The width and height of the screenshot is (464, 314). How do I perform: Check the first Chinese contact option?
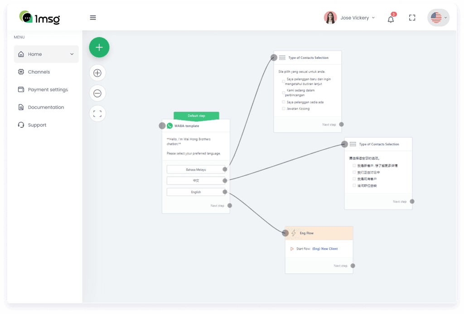tap(354, 165)
